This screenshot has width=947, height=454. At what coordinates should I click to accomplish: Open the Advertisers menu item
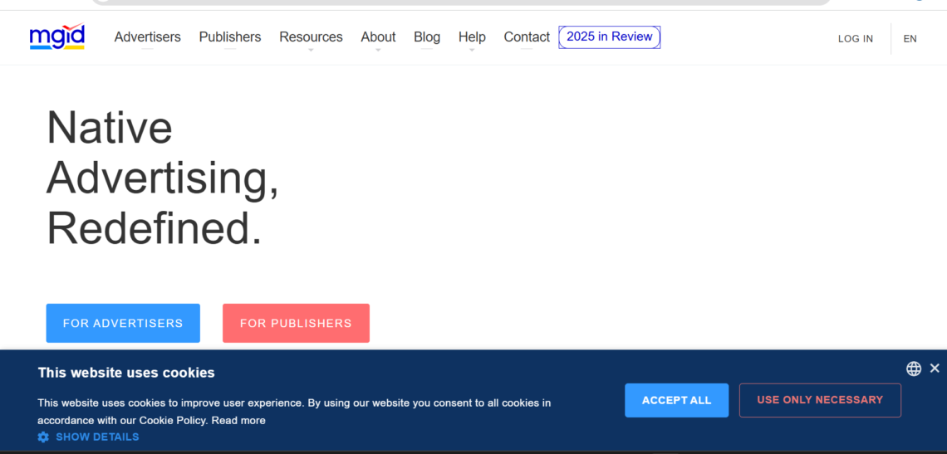click(x=147, y=37)
